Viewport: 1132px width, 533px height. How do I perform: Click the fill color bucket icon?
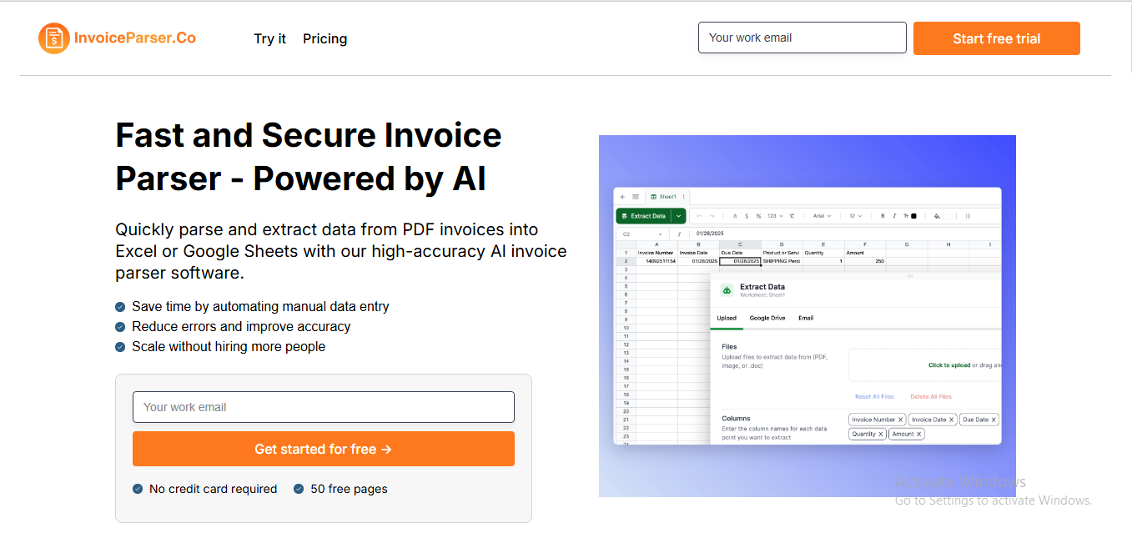click(937, 216)
